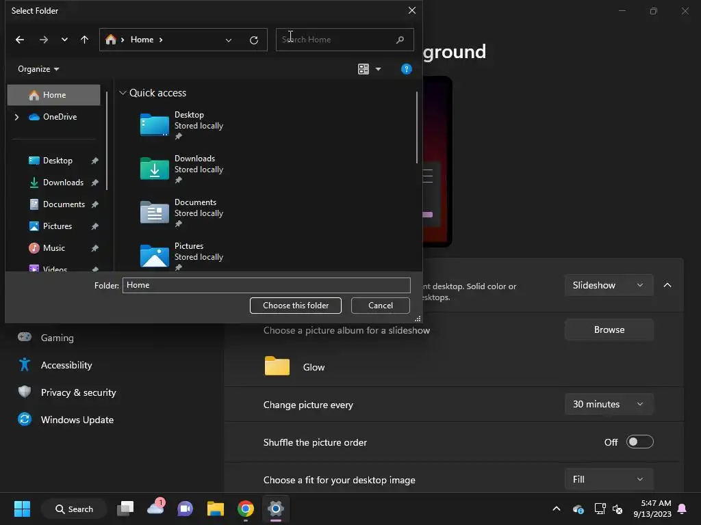This screenshot has width=701, height=525.
Task: Open Task View on taskbar
Action: [125, 509]
